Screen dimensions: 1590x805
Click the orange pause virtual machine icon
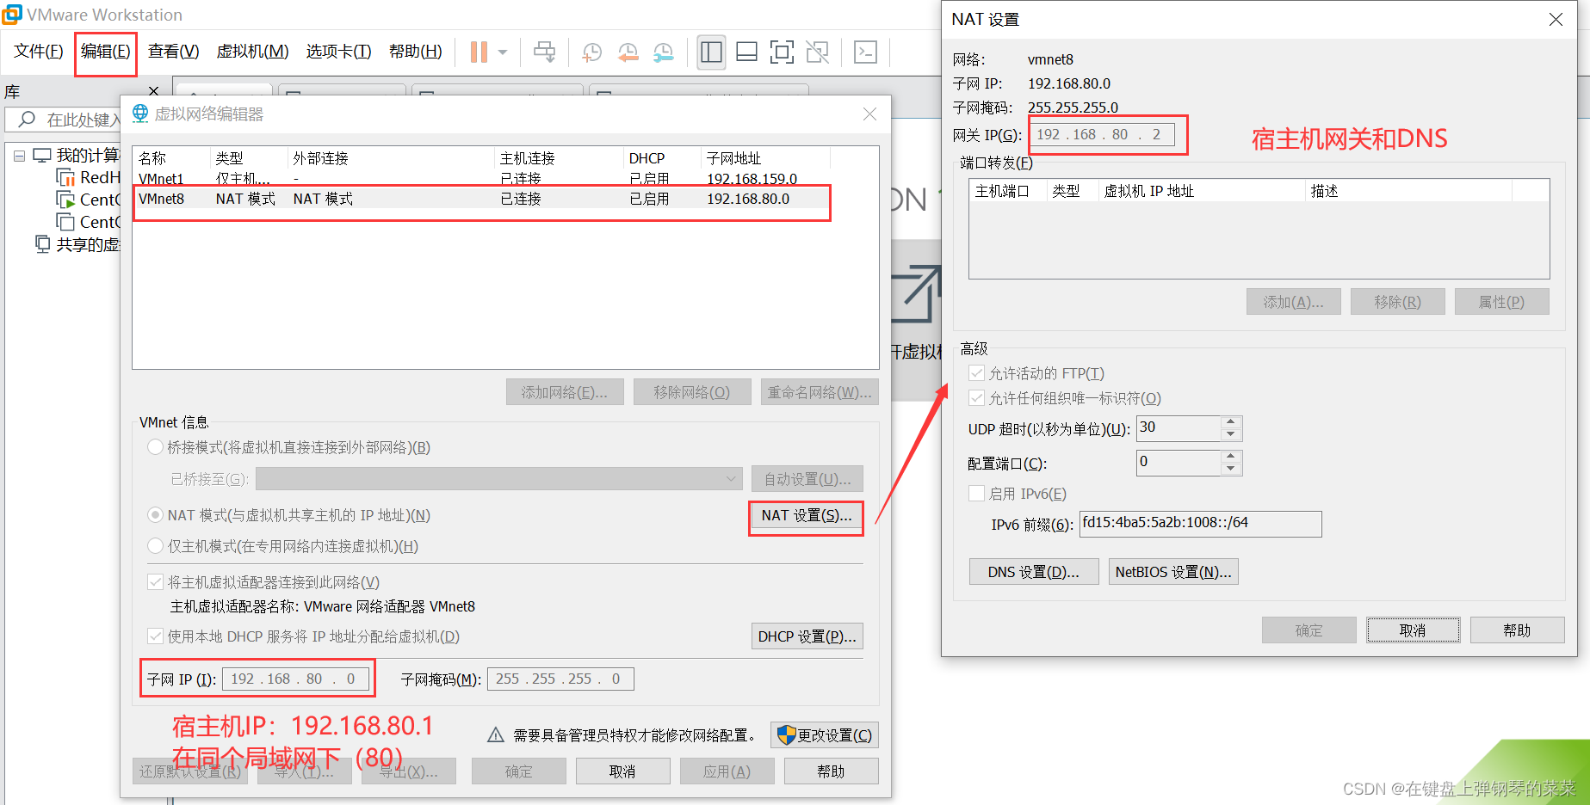click(x=479, y=52)
